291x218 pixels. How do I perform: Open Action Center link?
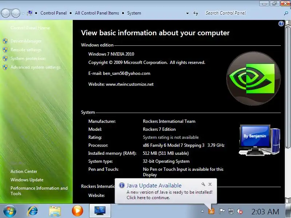24,171
